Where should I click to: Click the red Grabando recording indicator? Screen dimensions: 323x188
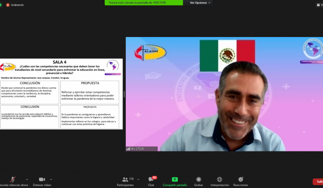(15, 5)
